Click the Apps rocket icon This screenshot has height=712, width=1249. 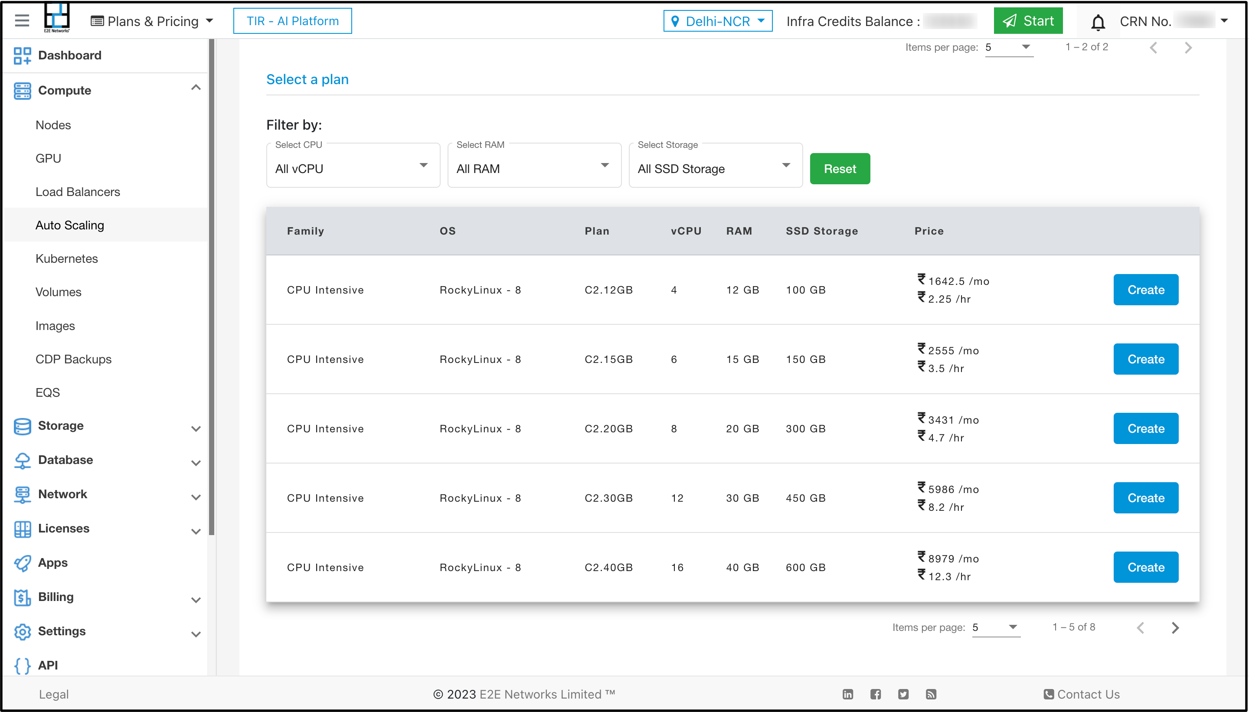pyautogui.click(x=23, y=563)
